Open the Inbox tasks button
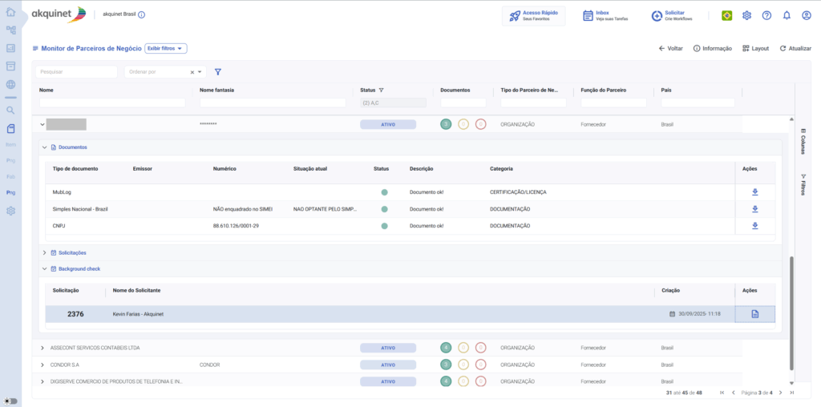The image size is (821, 407). point(605,15)
